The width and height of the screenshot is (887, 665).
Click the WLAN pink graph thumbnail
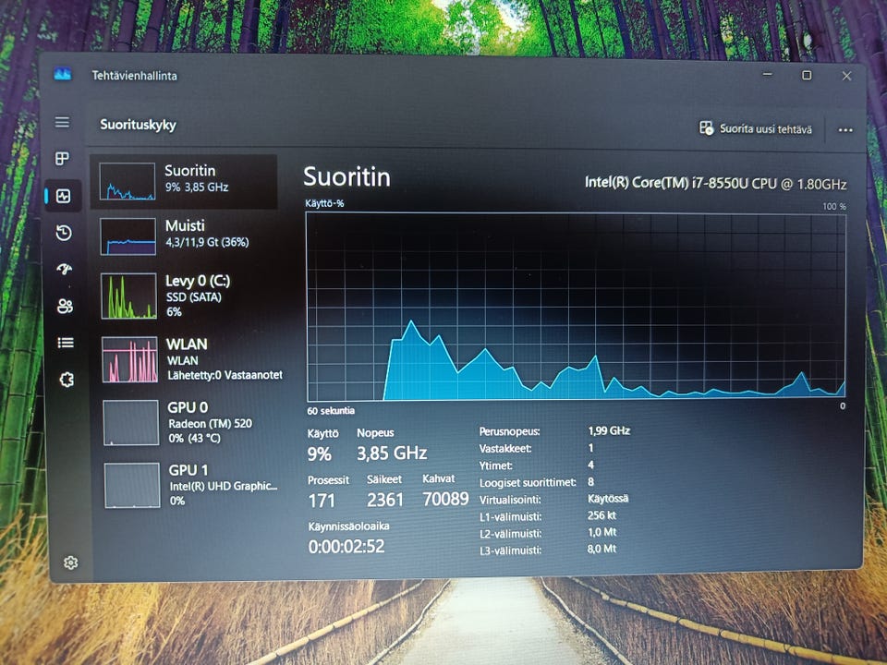(130, 359)
